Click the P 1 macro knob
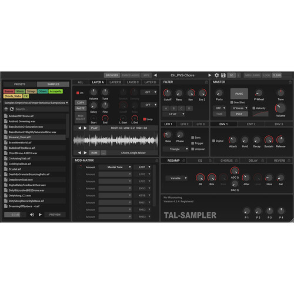294x294 pixels. click(246, 211)
